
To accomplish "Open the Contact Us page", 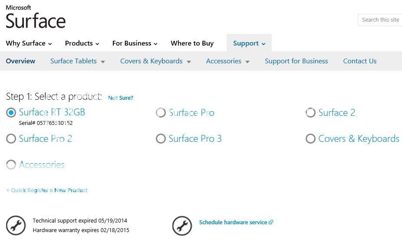I will [359, 61].
